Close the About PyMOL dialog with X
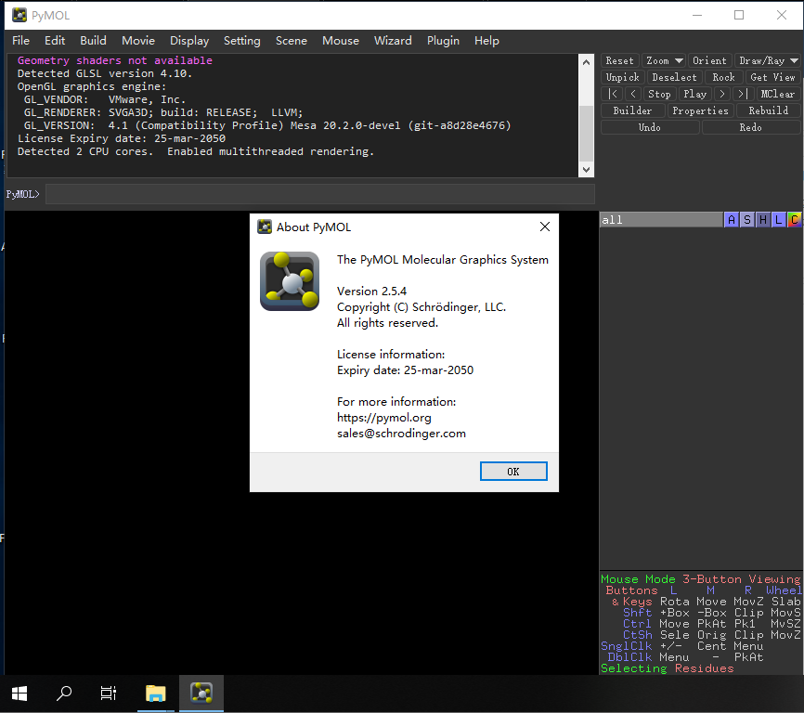 pos(545,227)
